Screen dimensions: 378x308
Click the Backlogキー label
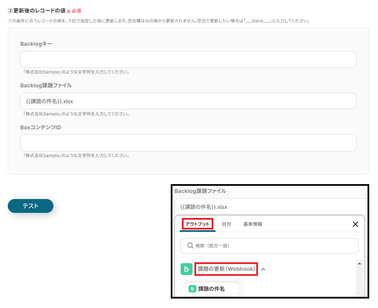click(x=37, y=44)
